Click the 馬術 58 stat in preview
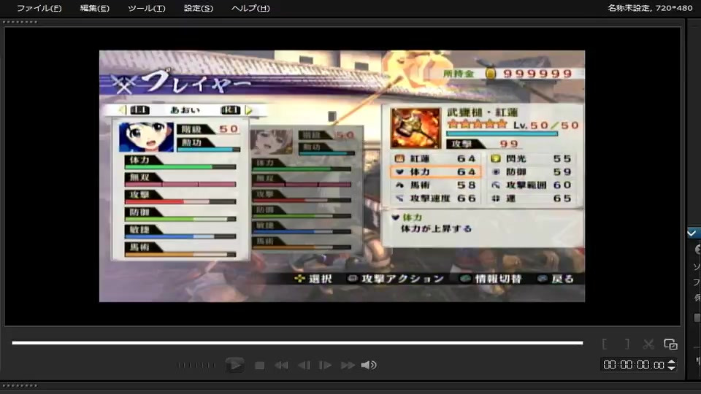The height and width of the screenshot is (394, 701). [435, 185]
